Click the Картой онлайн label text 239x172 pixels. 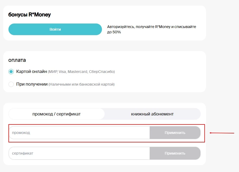click(31, 72)
